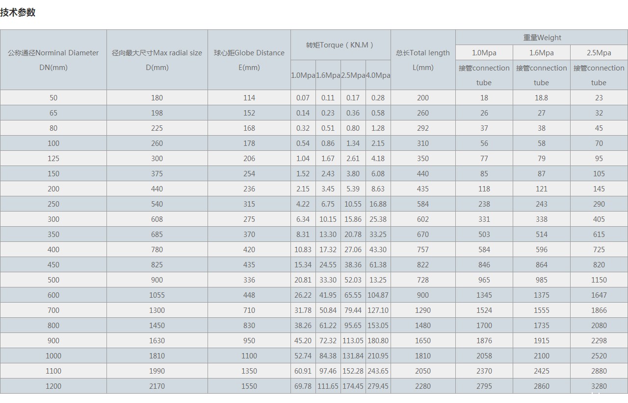Click the weight value 18.8

[541, 97]
